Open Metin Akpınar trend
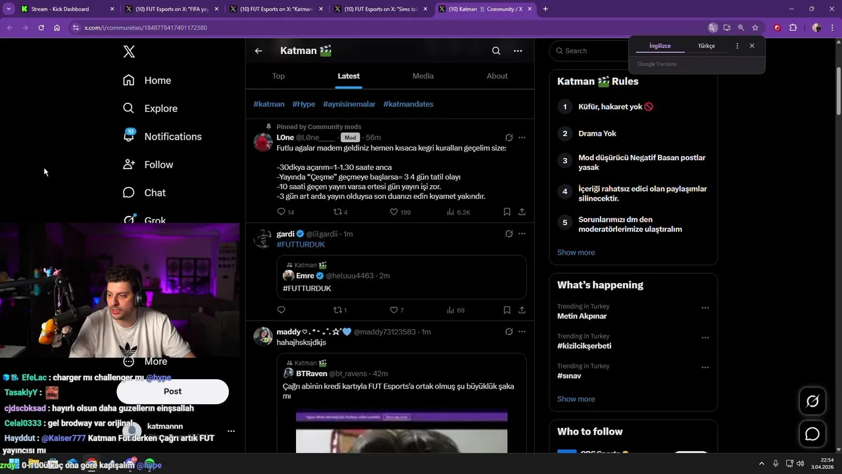Image resolution: width=842 pixels, height=474 pixels. coord(582,316)
